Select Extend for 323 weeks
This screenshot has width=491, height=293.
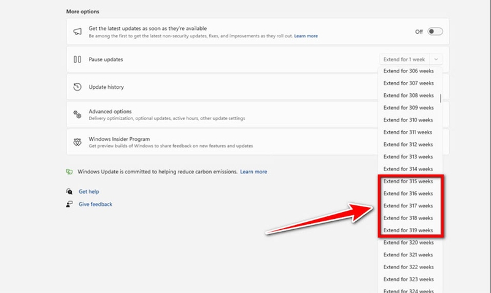coord(409,280)
